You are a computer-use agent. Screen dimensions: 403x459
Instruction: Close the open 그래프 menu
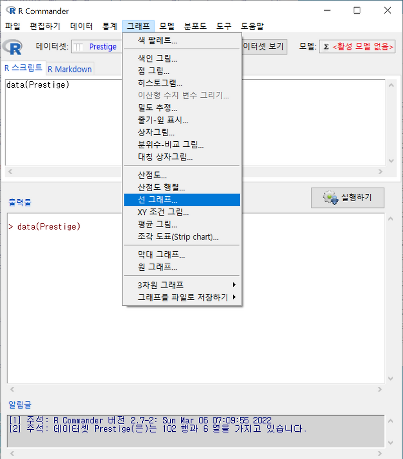click(x=138, y=26)
